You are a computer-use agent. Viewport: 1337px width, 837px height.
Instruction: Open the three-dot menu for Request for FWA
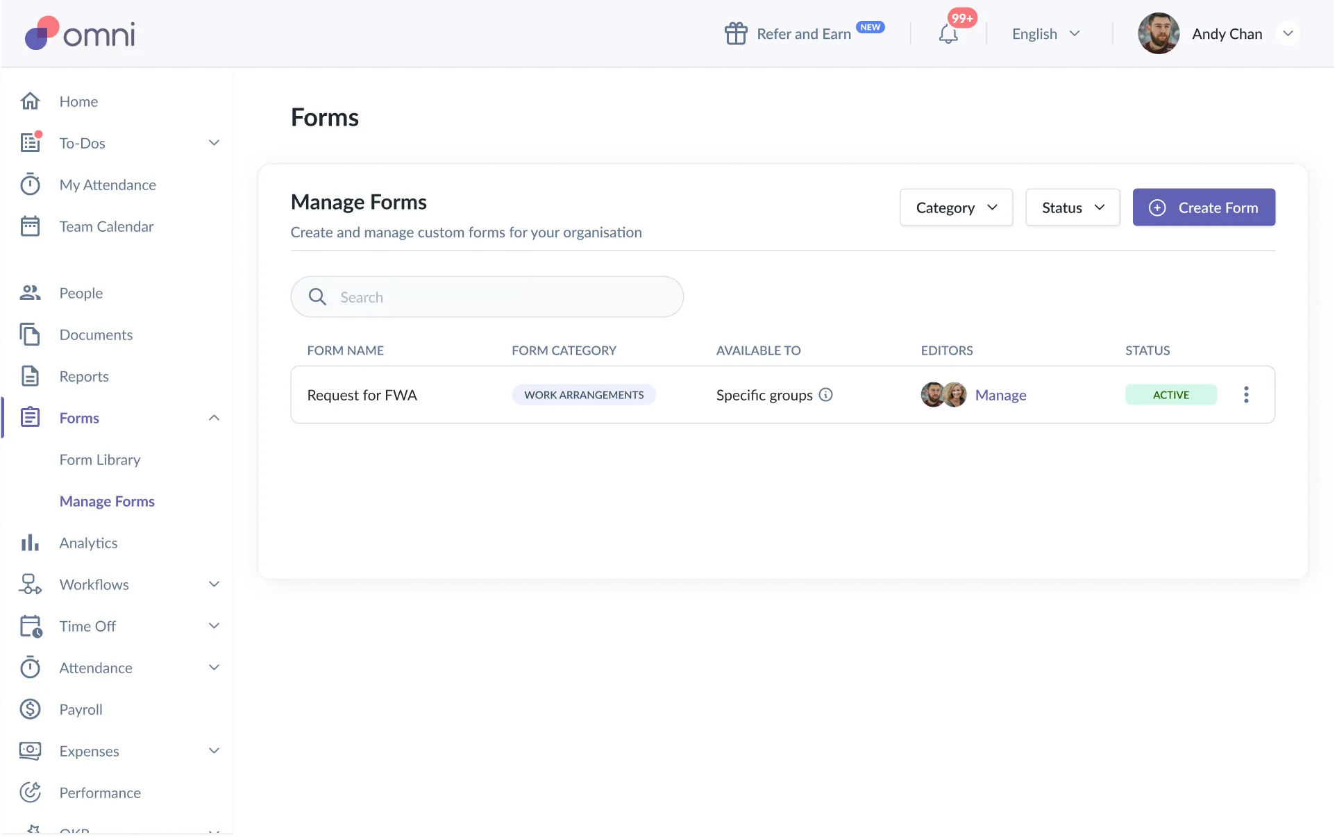tap(1246, 395)
